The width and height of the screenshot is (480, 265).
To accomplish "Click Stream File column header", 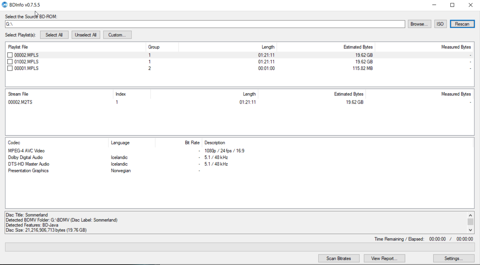I will tap(59, 94).
